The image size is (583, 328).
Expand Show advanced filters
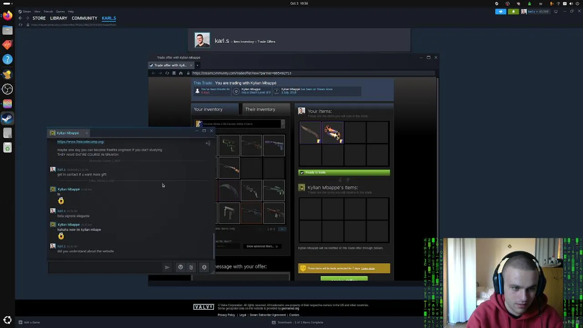pos(262,246)
